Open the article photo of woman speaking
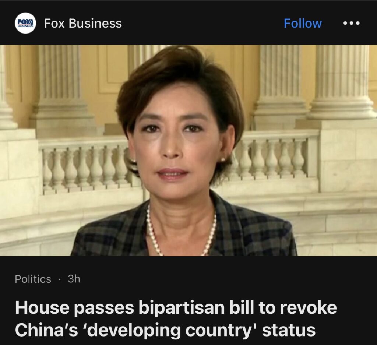Image resolution: width=377 pixels, height=345 pixels. [x=188, y=151]
